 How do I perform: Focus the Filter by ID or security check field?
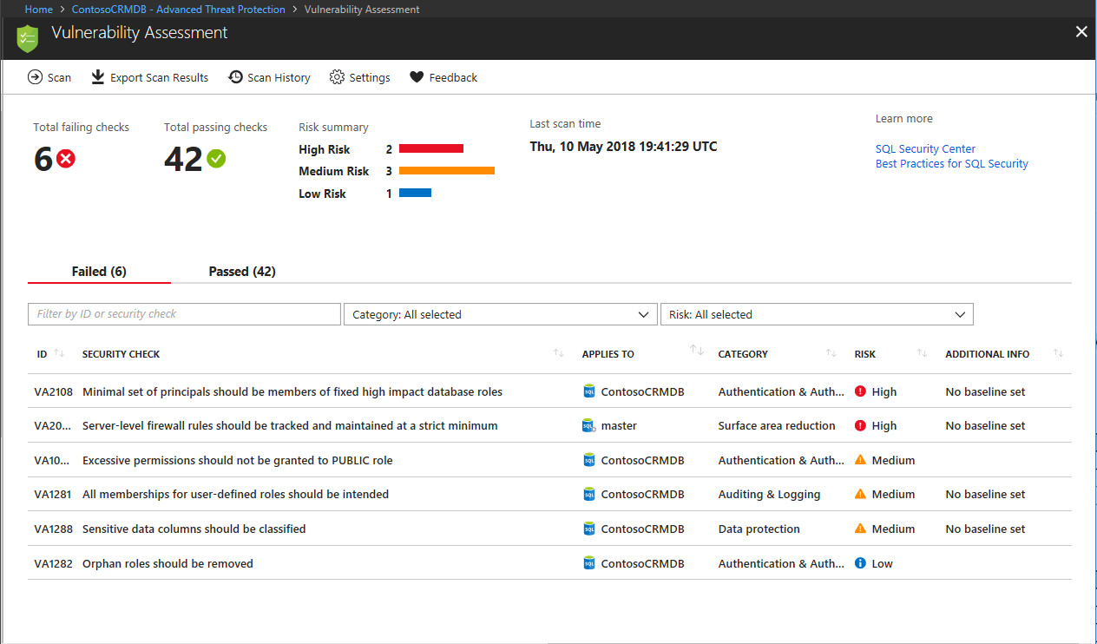click(184, 314)
